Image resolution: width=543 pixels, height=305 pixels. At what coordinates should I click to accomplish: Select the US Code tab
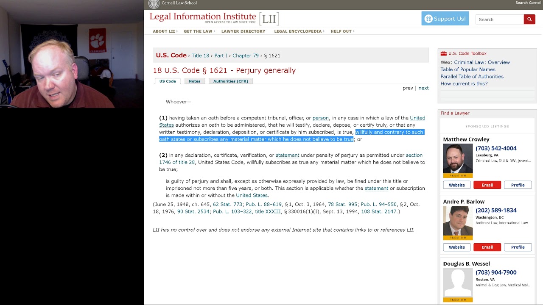pyautogui.click(x=168, y=81)
